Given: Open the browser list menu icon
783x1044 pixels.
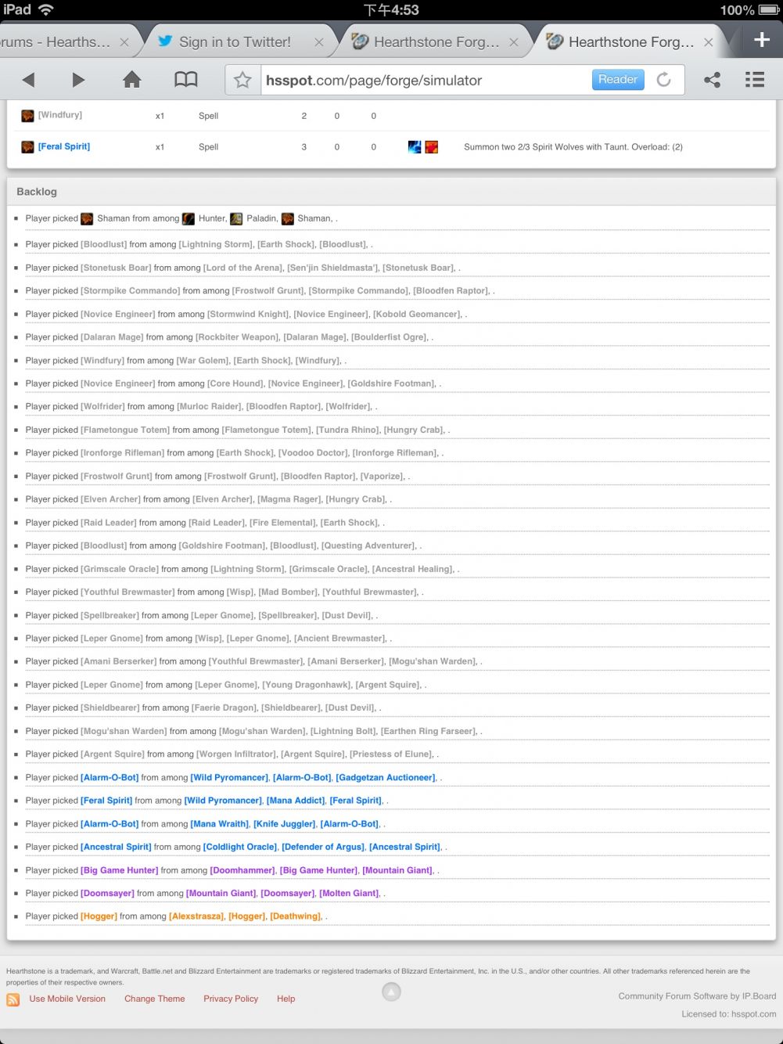Looking at the screenshot, I should tap(755, 80).
